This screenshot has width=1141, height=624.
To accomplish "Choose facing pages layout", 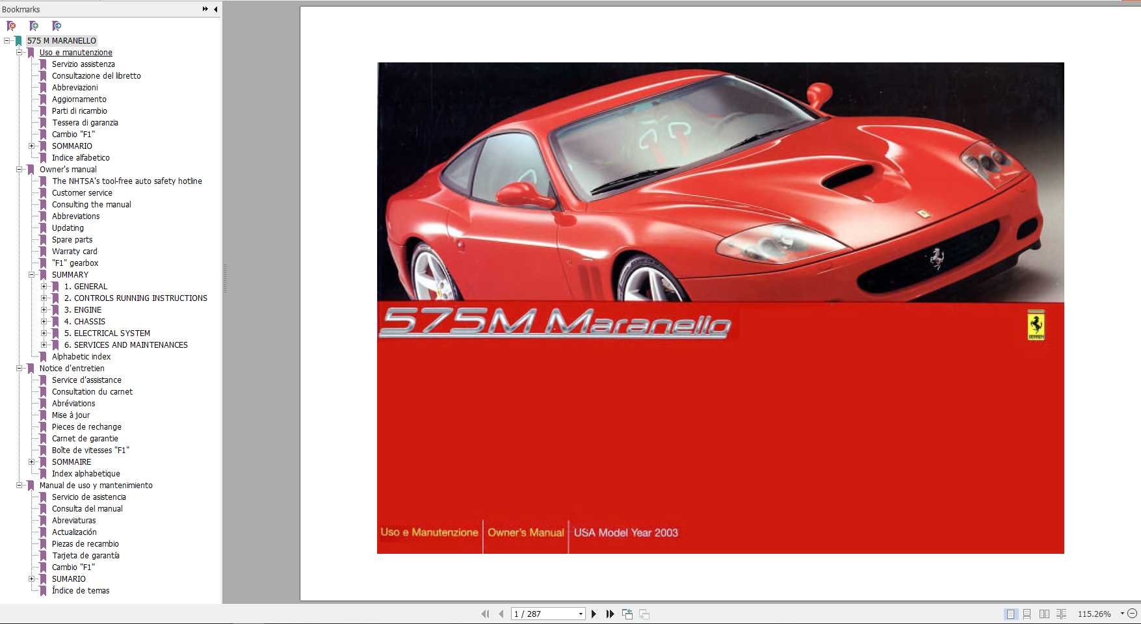I will 1045,614.
